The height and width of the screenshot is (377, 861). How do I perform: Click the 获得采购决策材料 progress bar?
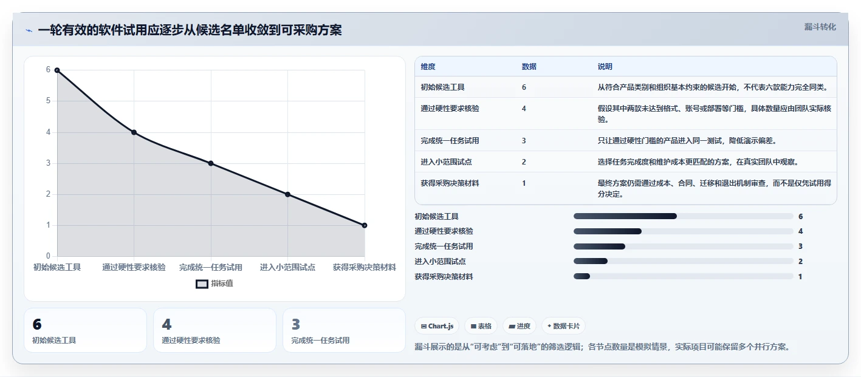point(684,276)
